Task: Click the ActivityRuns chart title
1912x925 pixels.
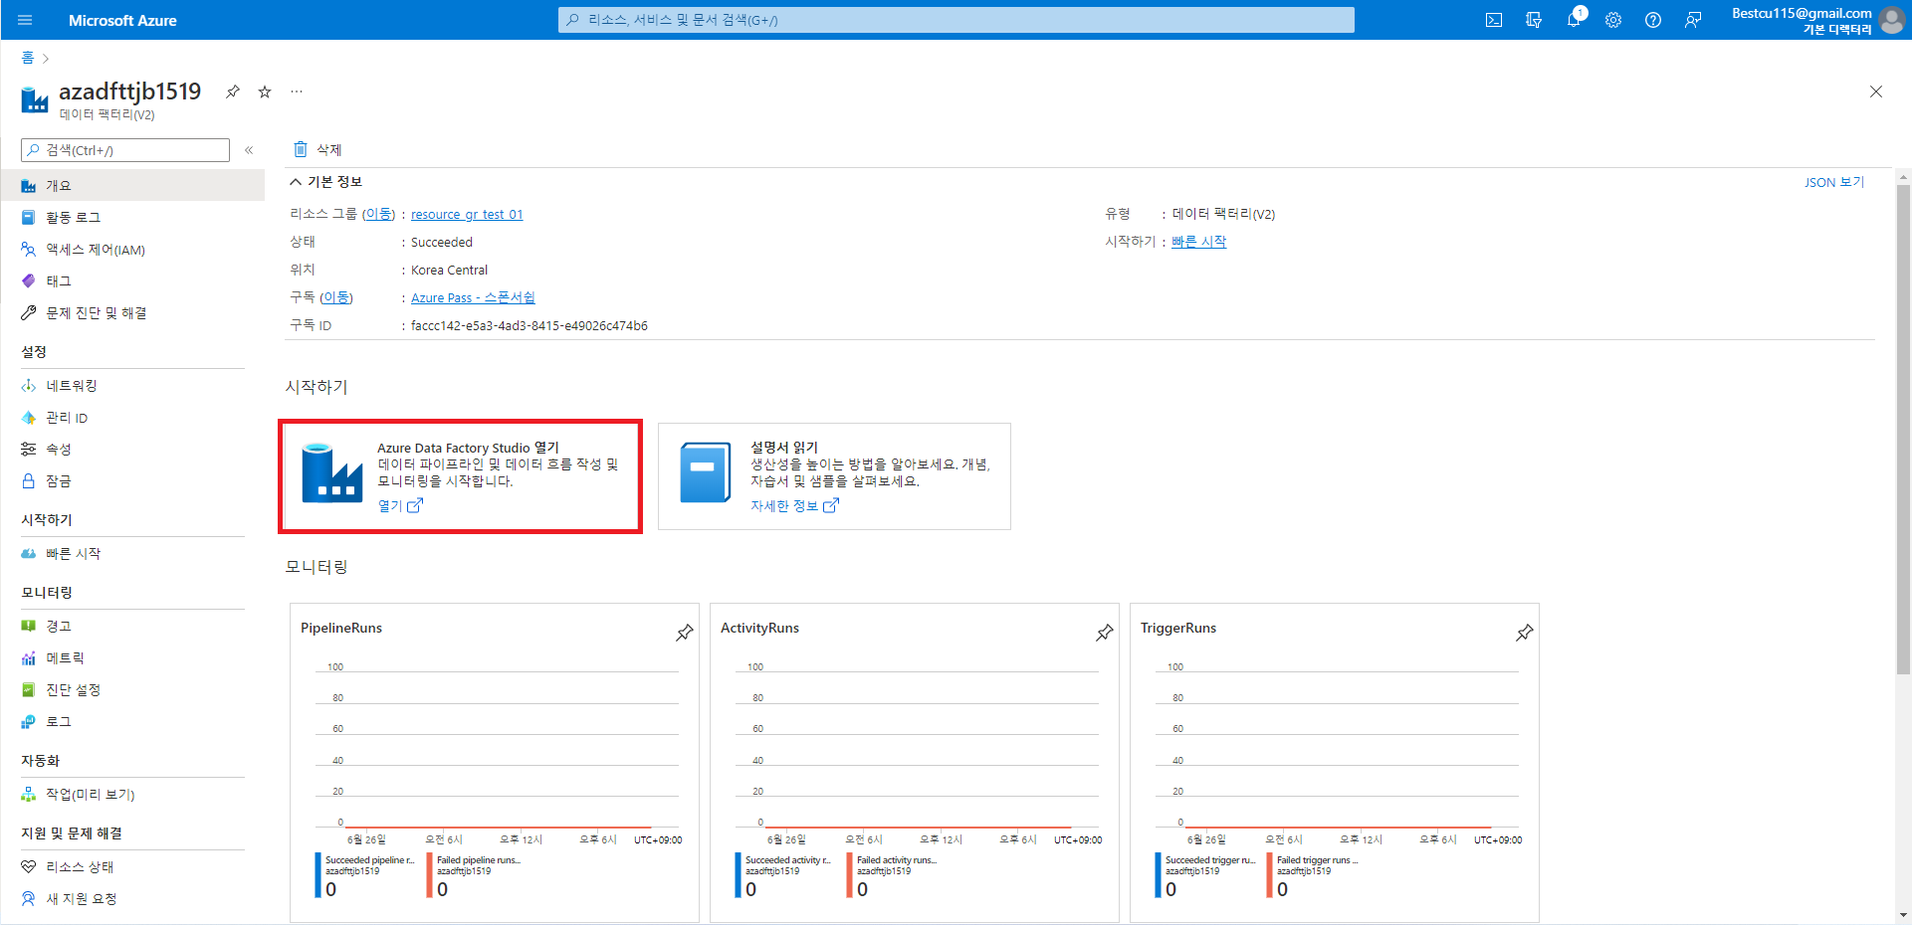Action: click(x=759, y=628)
